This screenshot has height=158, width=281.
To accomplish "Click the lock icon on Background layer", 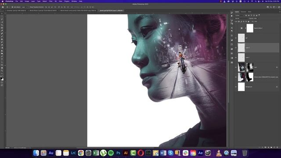I will point(277,87).
